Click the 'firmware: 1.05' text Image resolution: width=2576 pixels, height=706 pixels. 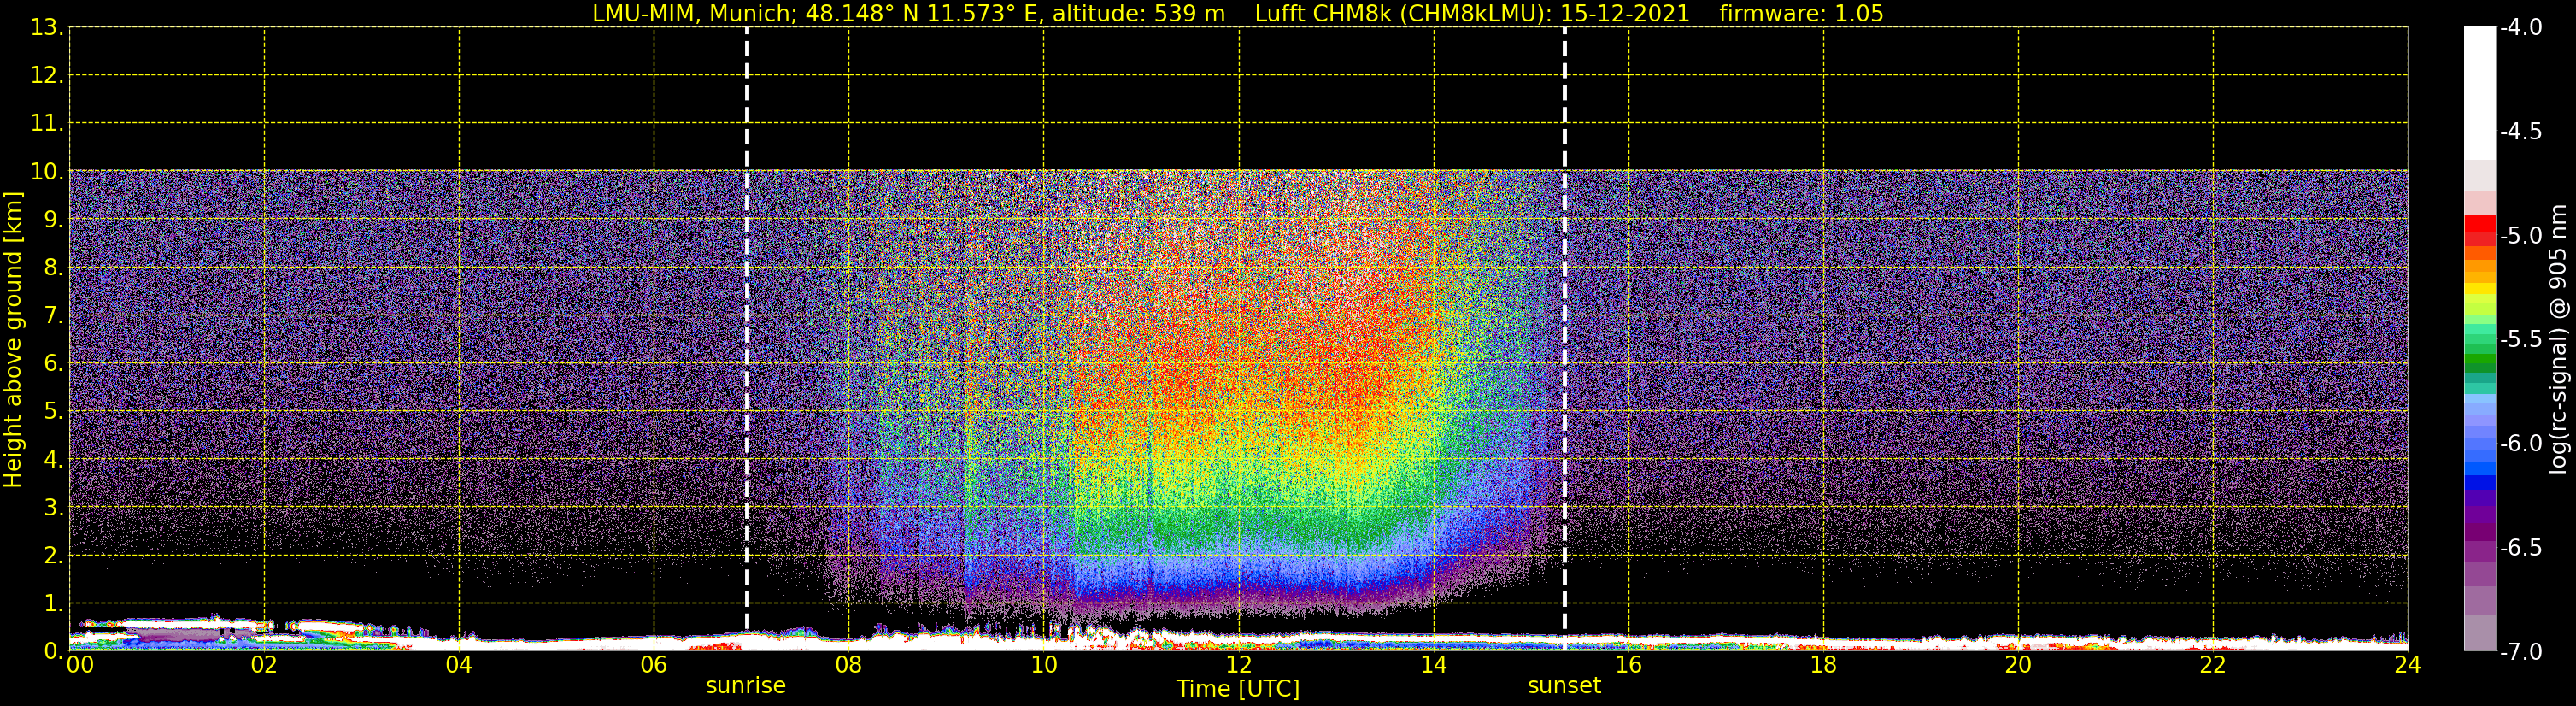(1801, 14)
